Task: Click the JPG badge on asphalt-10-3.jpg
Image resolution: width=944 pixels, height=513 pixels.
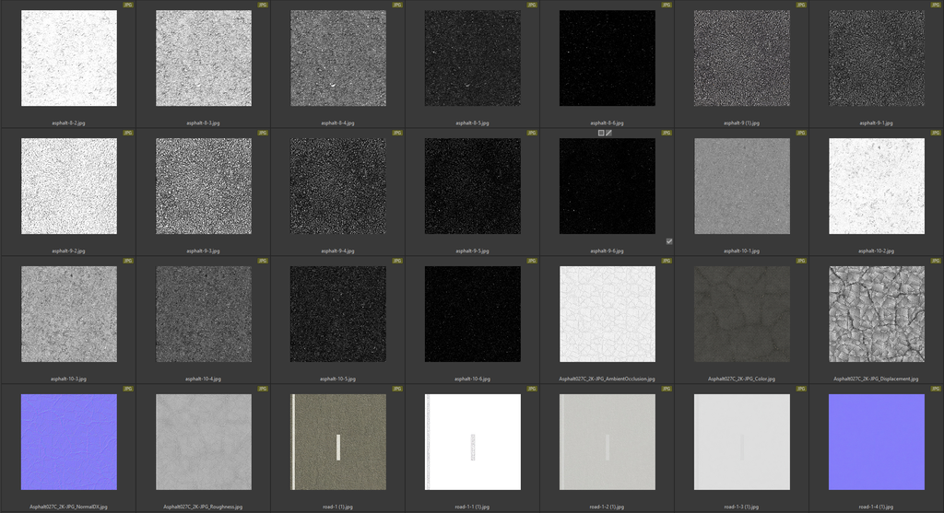Action: click(x=127, y=261)
